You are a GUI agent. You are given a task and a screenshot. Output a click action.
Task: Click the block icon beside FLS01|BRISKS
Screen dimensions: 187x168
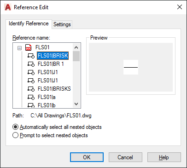tap(31, 89)
